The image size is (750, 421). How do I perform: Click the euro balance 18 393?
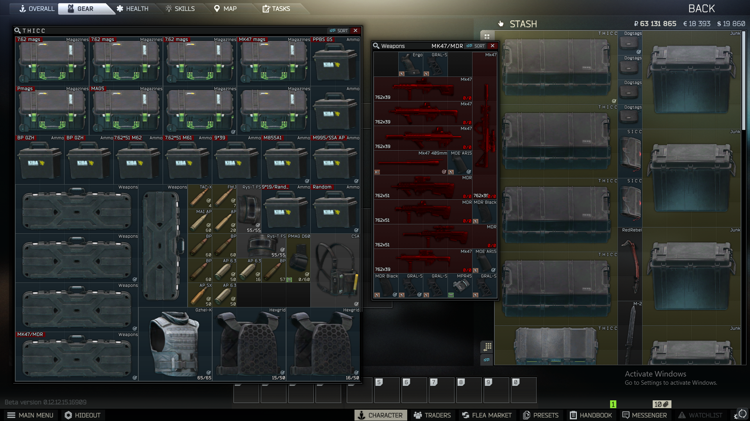pos(697,24)
